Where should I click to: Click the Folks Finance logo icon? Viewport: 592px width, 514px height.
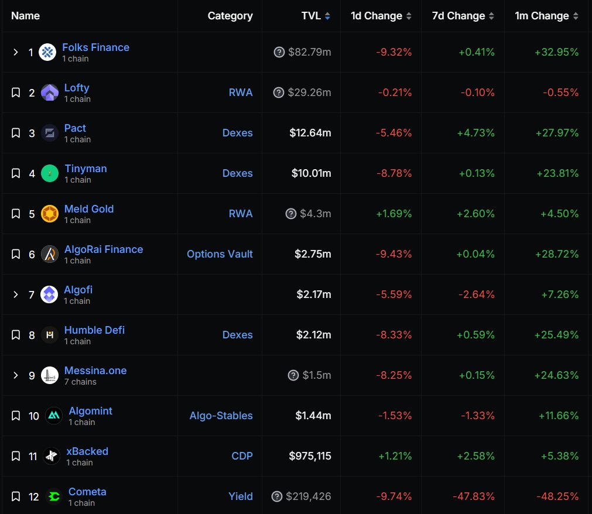(47, 52)
